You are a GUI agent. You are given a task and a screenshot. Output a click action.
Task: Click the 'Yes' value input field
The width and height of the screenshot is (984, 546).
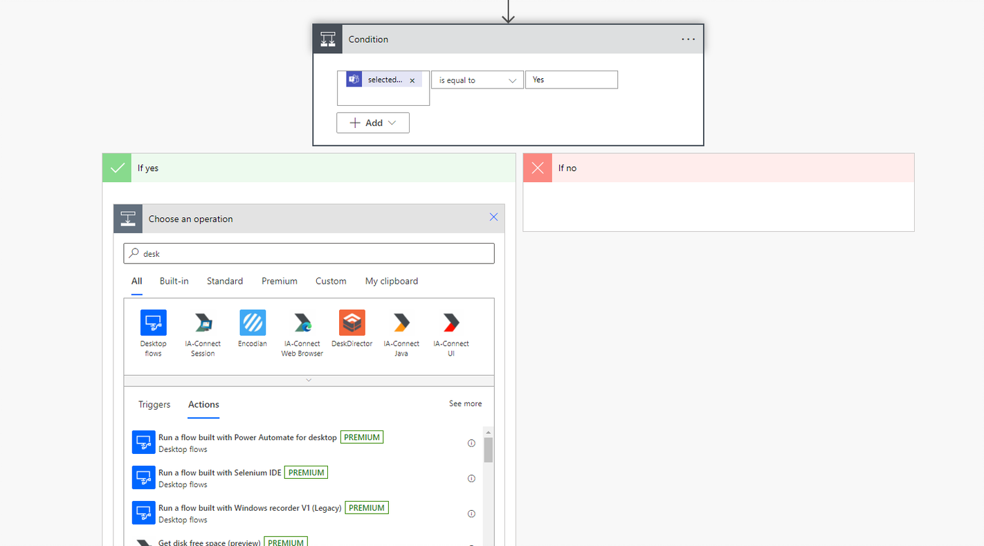[x=572, y=80]
